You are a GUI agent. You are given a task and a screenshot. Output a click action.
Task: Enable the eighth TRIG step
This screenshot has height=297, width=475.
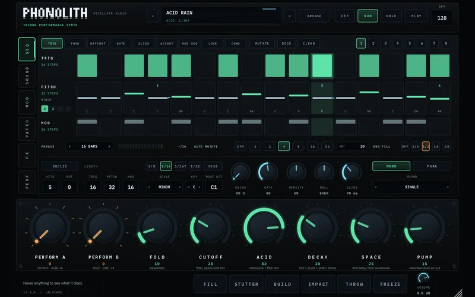point(252,66)
